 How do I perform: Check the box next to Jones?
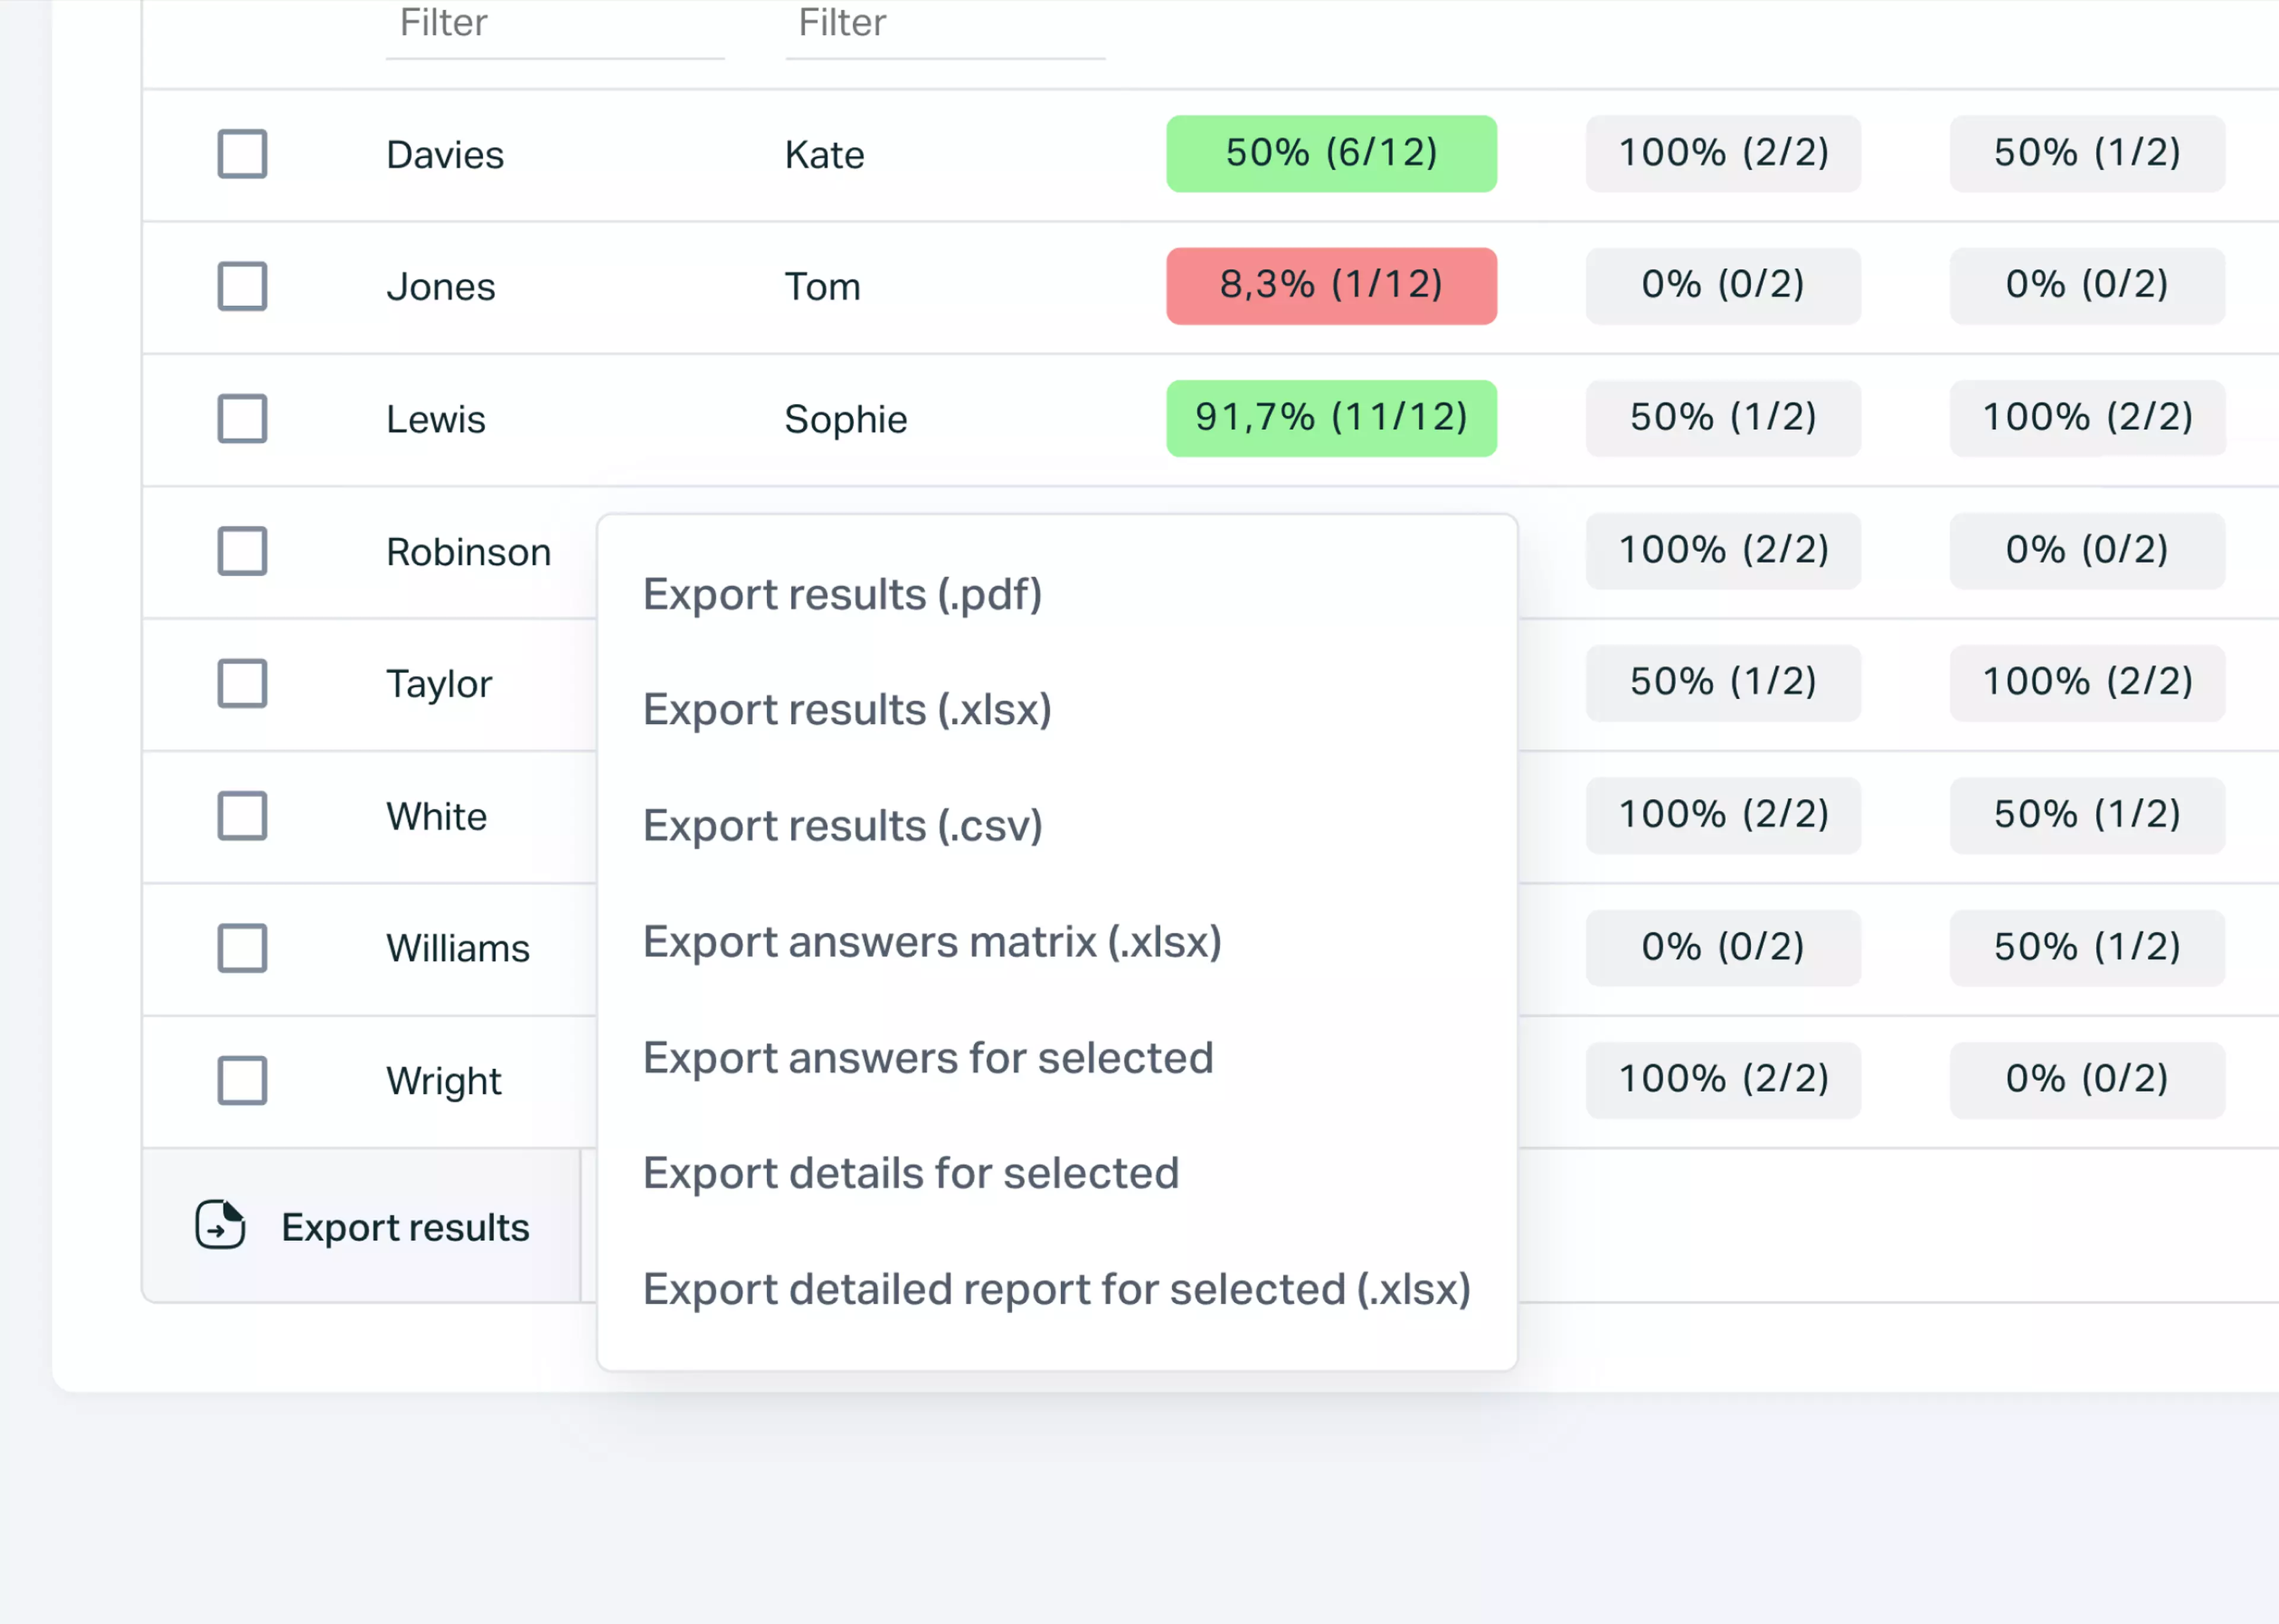[x=241, y=286]
